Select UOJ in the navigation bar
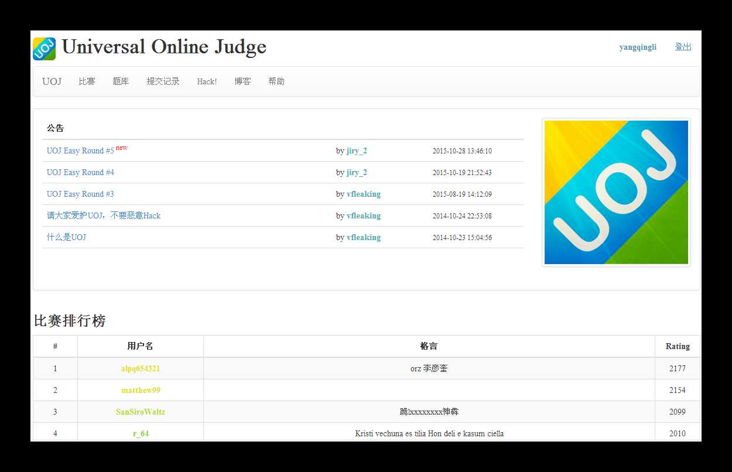This screenshot has height=472, width=732. click(52, 81)
